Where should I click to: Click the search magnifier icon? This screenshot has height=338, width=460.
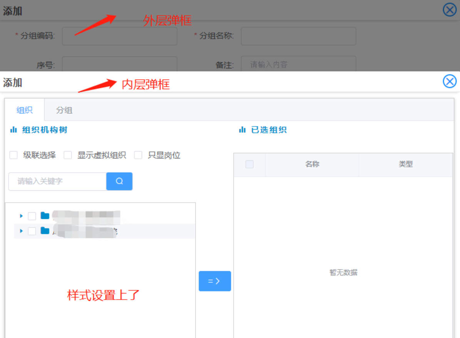point(119,181)
